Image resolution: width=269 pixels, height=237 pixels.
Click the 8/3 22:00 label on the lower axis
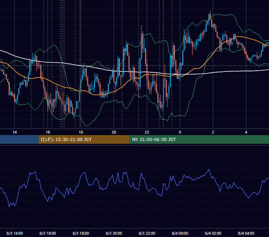tap(147, 233)
